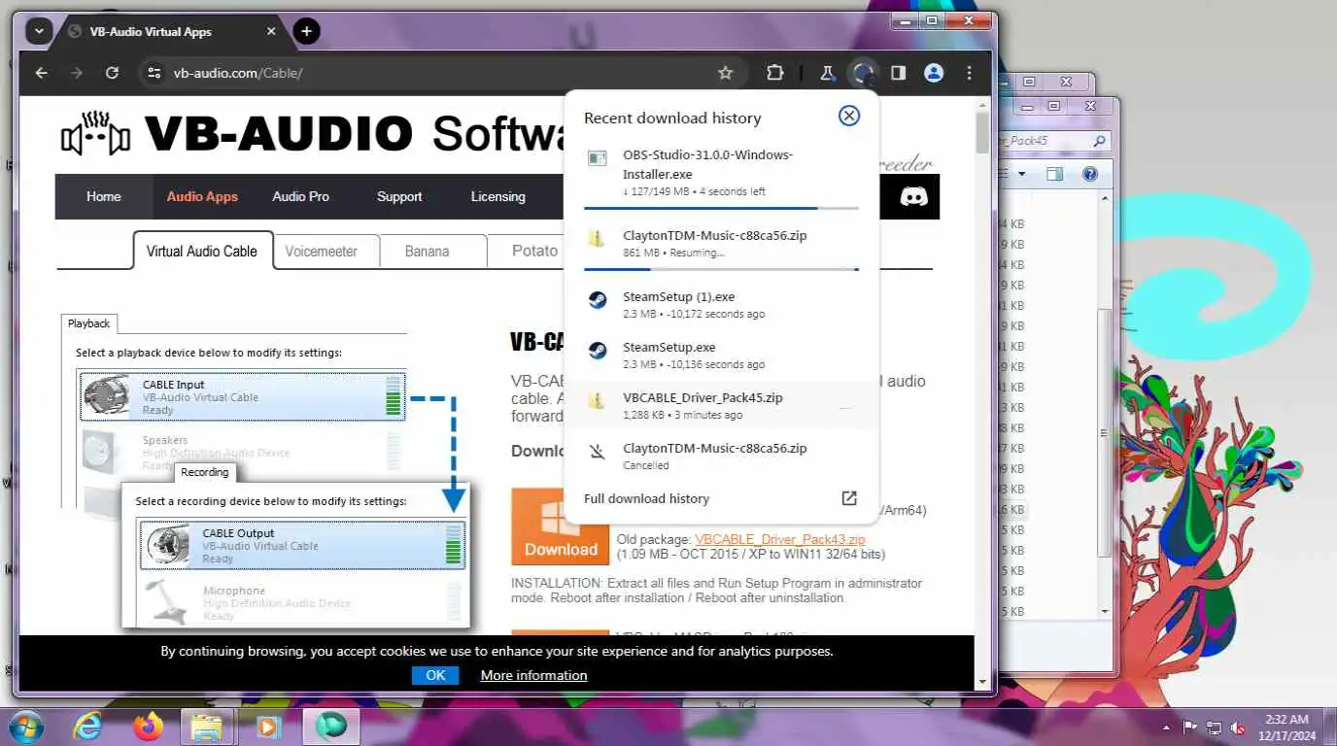
Task: Click resuming ClaytonTDM-Music zip entry
Action: coord(721,243)
